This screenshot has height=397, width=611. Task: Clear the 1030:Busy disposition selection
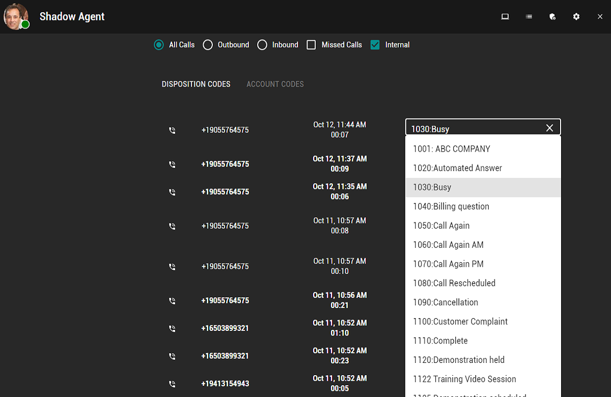(x=549, y=128)
